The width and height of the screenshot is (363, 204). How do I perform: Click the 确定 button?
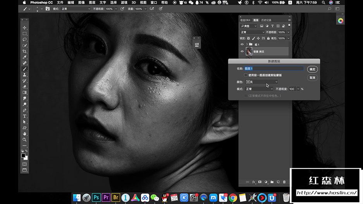coord(312,69)
